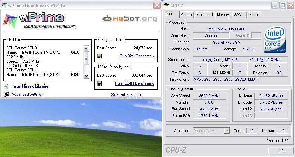The height and width of the screenshot is (157, 295).
Task: Click the save icon under 1024M stability test
Action: tap(99, 83)
